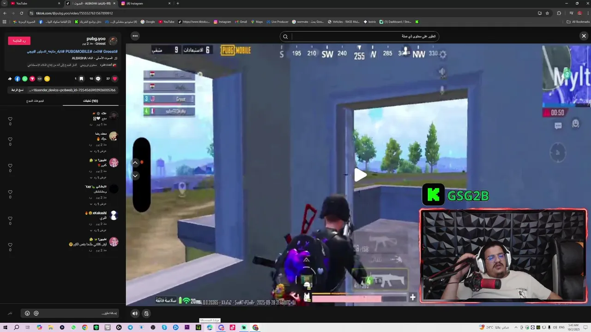Play the video with center play button
This screenshot has height=332, width=591.
coord(360,175)
